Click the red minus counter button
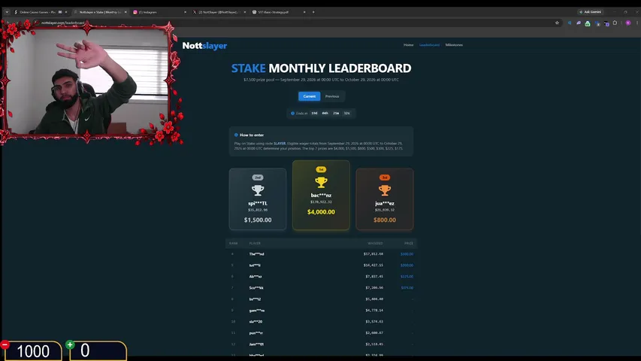This screenshot has height=361, width=641. (5, 344)
